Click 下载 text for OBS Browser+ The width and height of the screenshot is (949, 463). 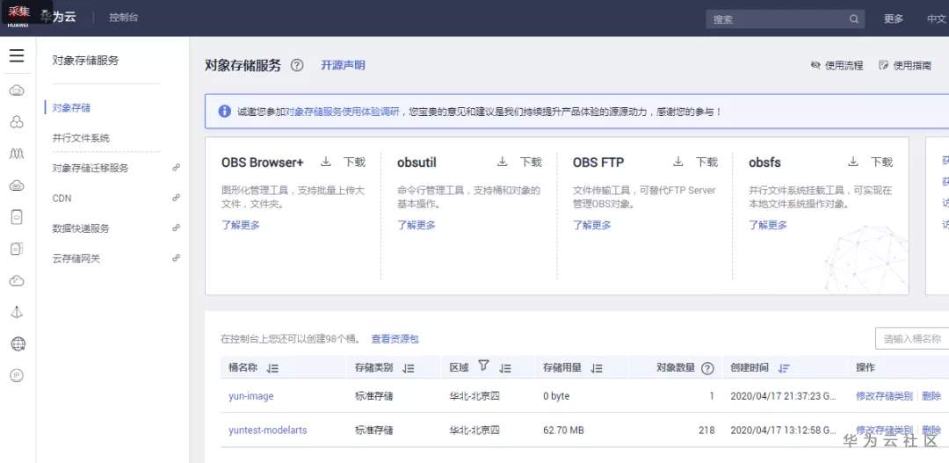355,162
